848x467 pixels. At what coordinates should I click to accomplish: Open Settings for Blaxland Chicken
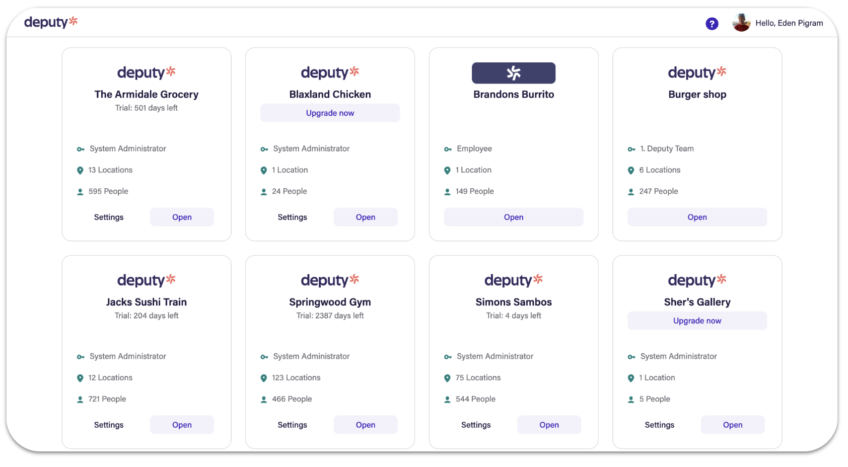pos(292,217)
